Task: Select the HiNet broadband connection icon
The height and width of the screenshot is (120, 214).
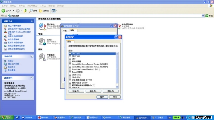Action: [42, 42]
